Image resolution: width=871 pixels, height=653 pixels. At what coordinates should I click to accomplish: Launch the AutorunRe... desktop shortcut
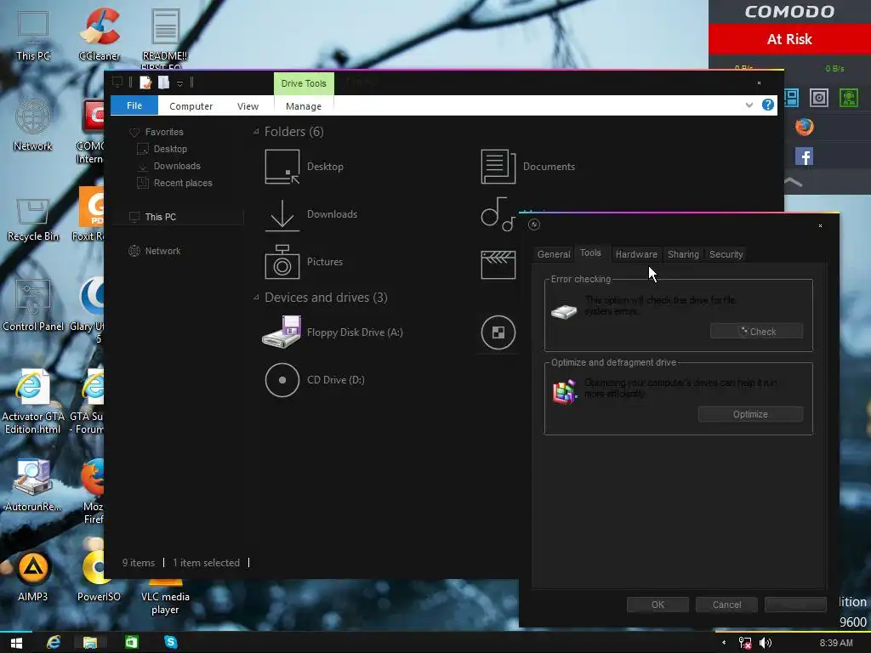click(x=33, y=484)
